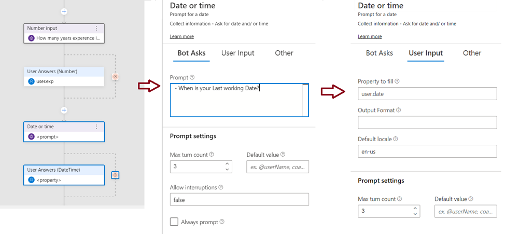Select the User Answers (Number) user.exp node
This screenshot has height=234, width=505.
pos(64,76)
